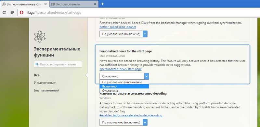
Task: Click Personalized news for the start page heading
Action: (x=125, y=51)
